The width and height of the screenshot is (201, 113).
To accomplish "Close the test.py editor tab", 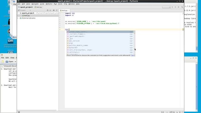I will 68,10.
